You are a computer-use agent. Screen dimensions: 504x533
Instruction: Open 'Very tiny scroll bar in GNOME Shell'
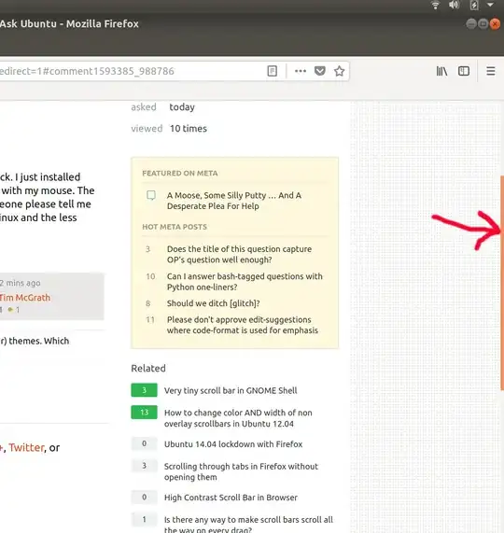pos(231,390)
